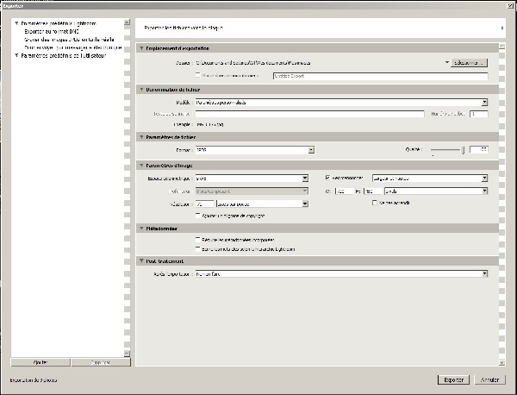Screen dimensions: 517x395
Task: Click the preset list scroll-up arrow
Action: coord(127,22)
